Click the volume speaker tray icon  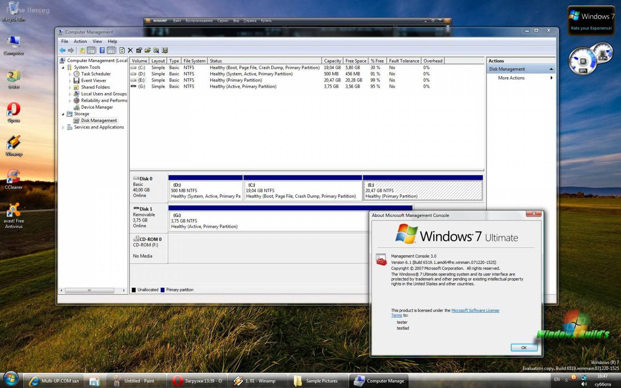[584, 384]
